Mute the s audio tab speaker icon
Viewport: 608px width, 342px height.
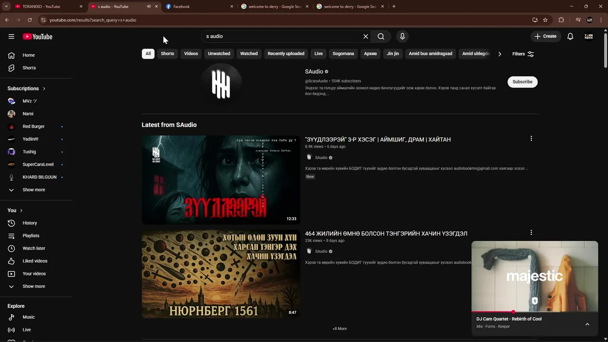[149, 7]
